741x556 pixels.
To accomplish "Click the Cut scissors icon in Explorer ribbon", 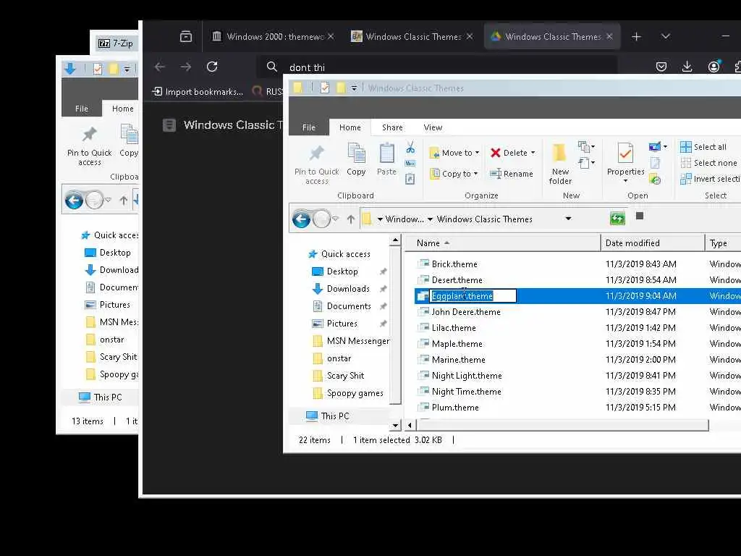I will [410, 148].
